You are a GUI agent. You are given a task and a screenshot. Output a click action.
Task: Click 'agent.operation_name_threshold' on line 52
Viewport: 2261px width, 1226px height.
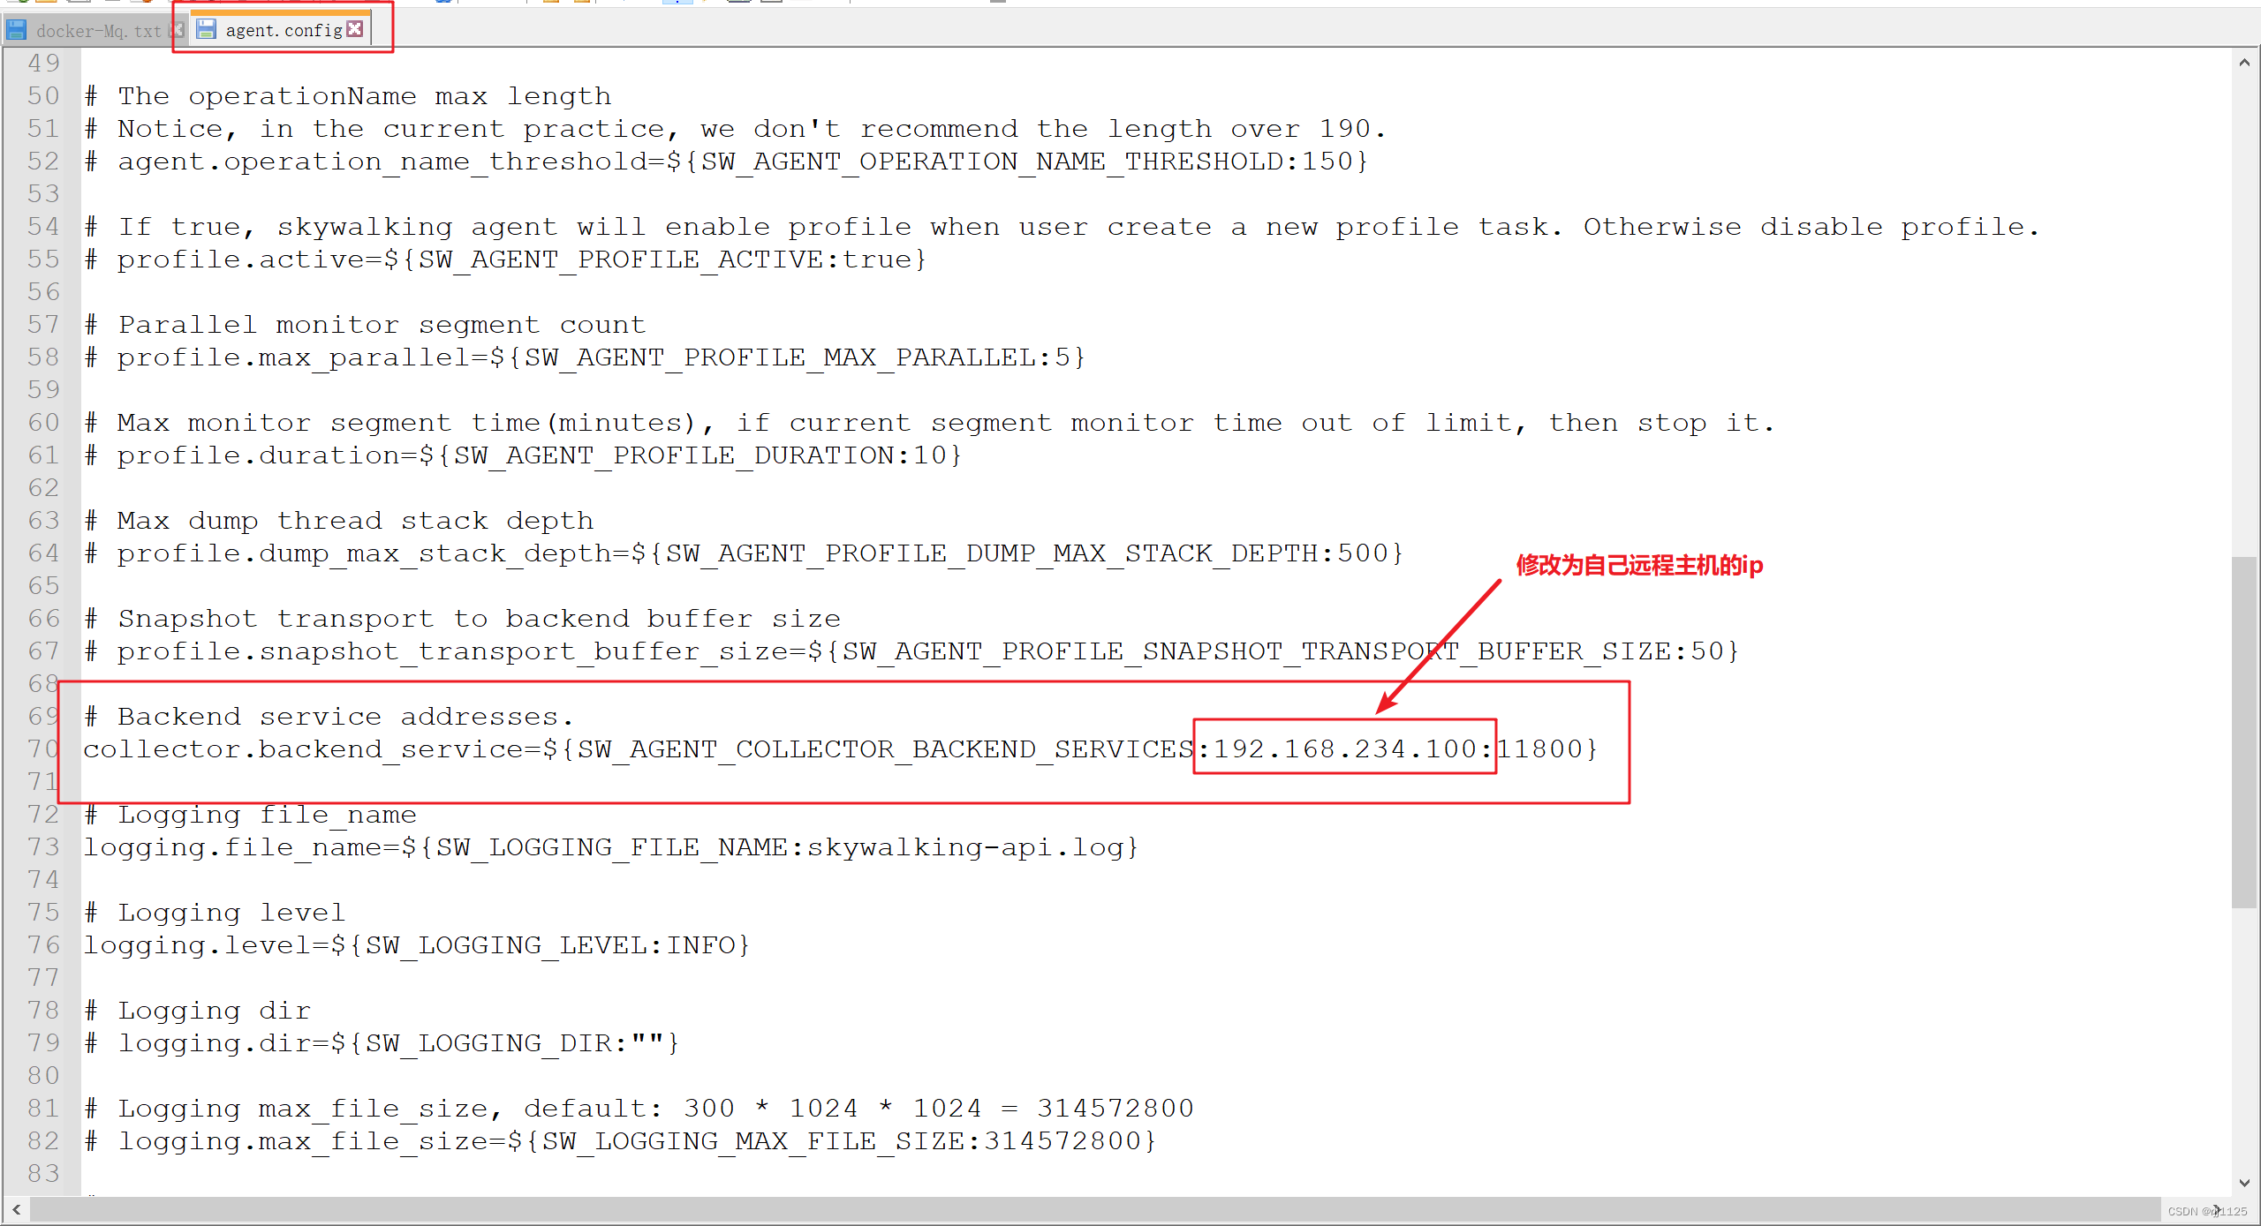(382, 162)
